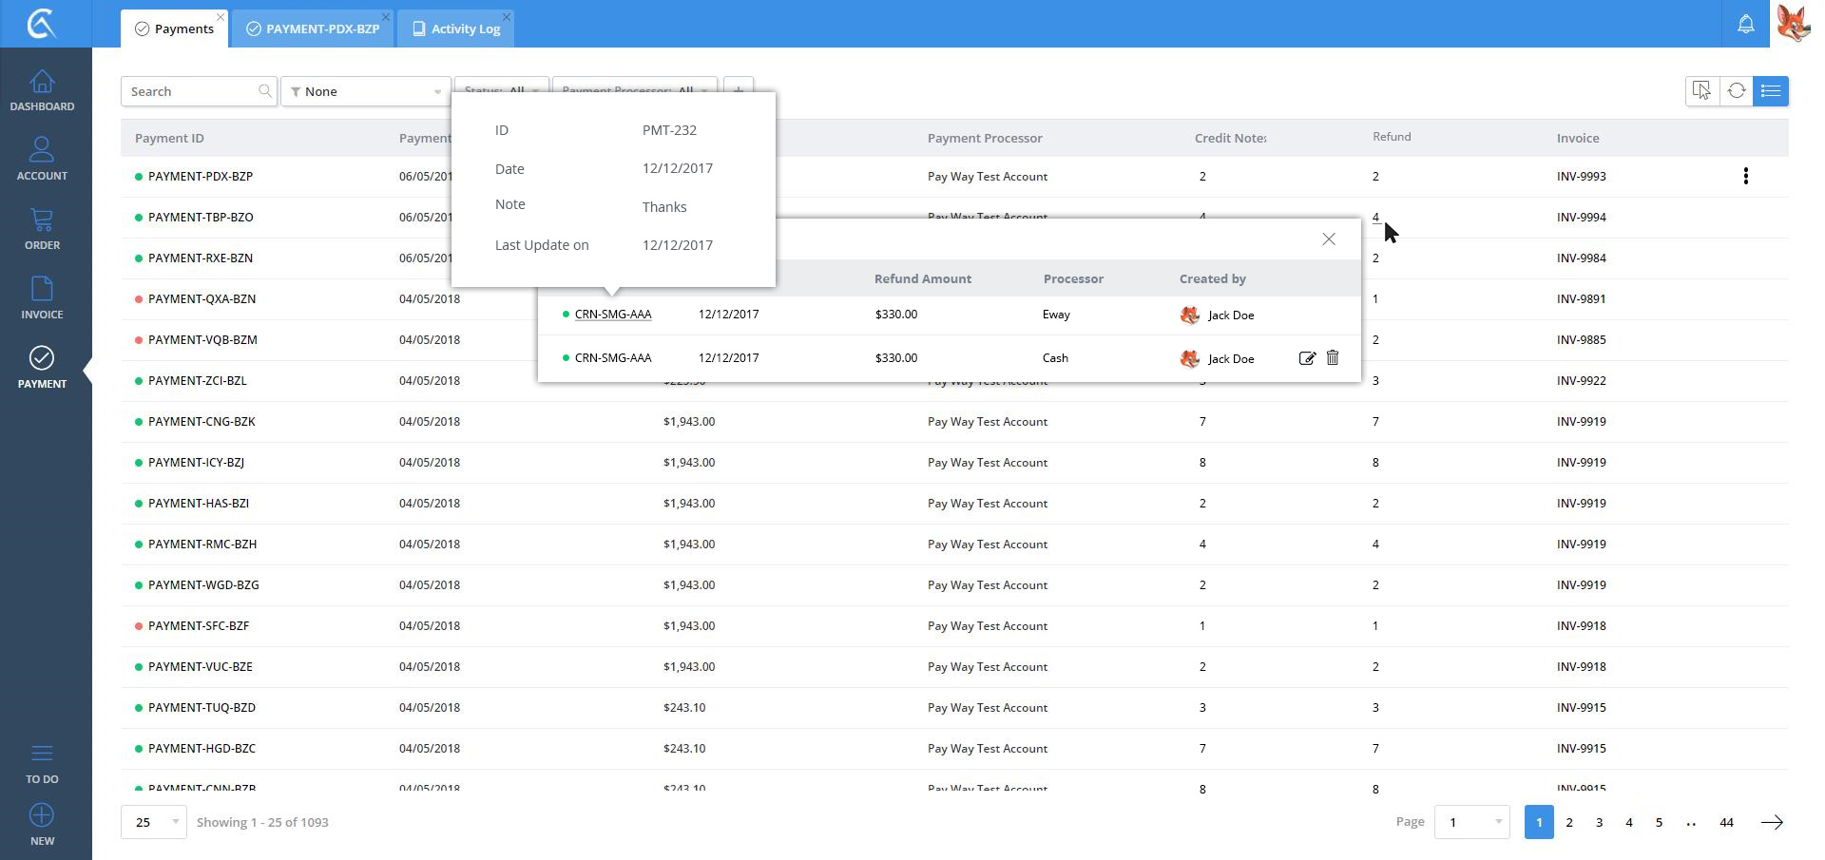Switch to the Activity Log tab

click(456, 29)
